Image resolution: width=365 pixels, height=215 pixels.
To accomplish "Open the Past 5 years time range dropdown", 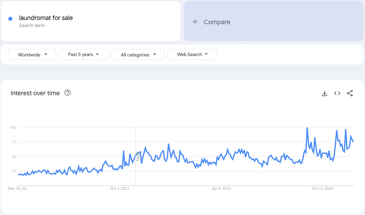I will (x=83, y=55).
